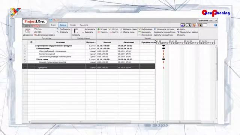Open the Файл tab

pos(53,25)
